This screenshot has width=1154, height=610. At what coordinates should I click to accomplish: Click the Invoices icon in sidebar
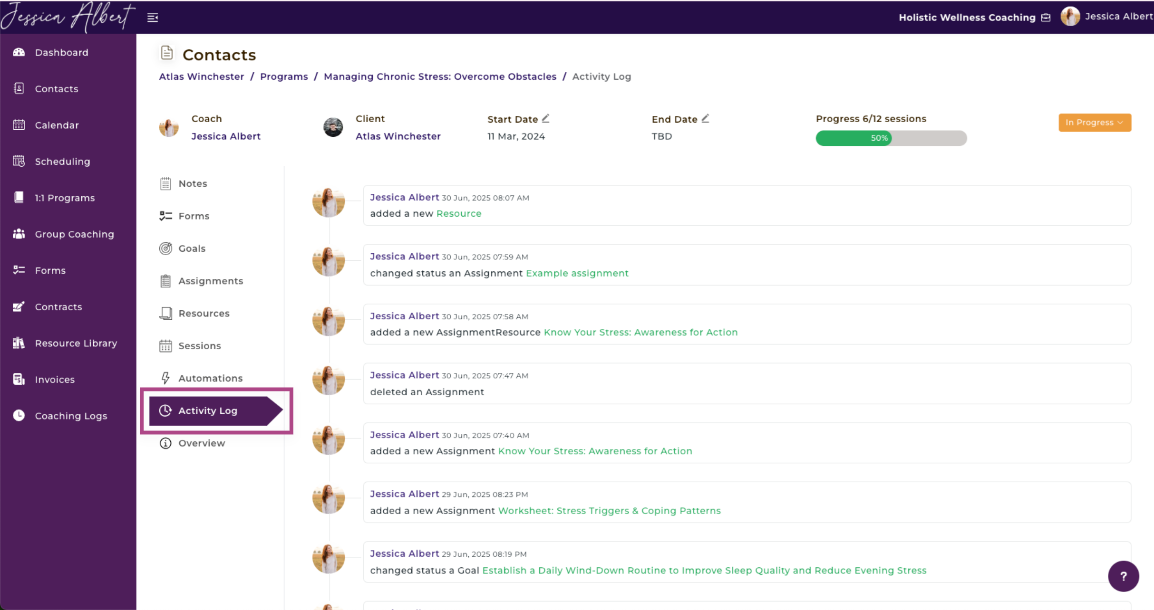19,379
